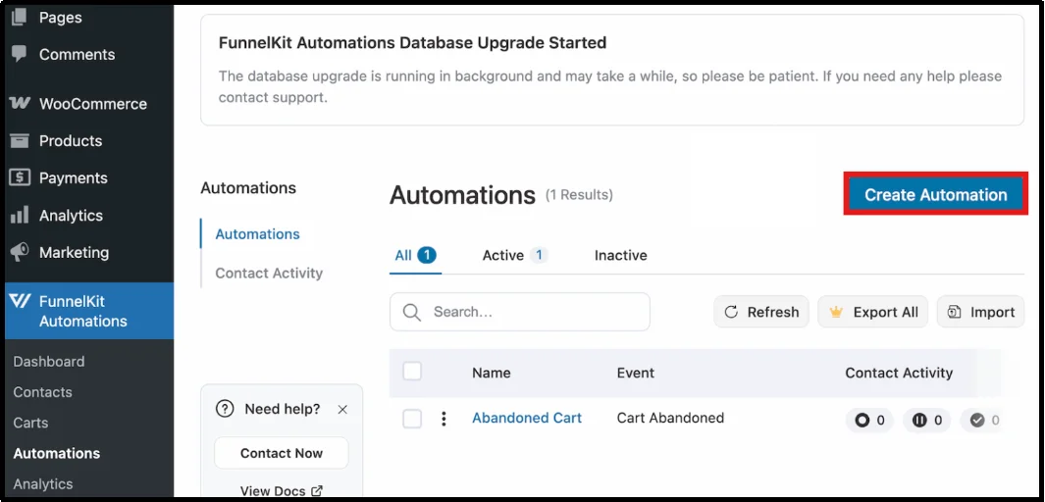Click the Products box icon

click(20, 140)
